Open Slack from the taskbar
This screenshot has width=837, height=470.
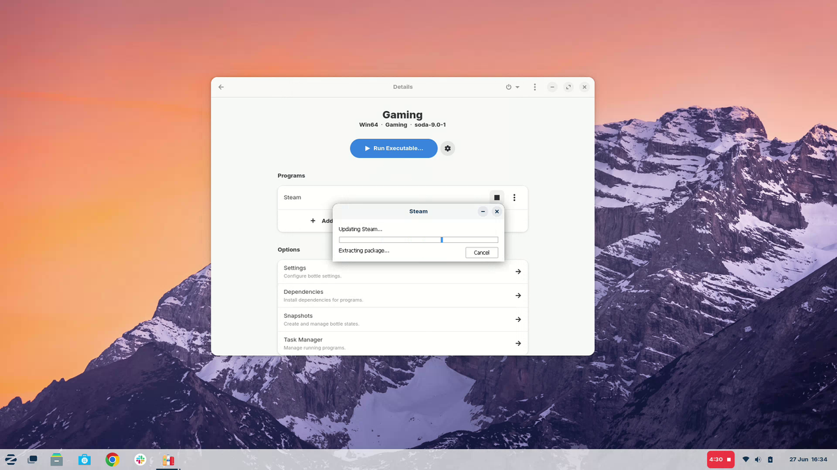tap(140, 460)
